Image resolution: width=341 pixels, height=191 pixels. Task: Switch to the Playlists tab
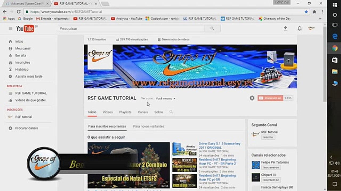[125, 112]
